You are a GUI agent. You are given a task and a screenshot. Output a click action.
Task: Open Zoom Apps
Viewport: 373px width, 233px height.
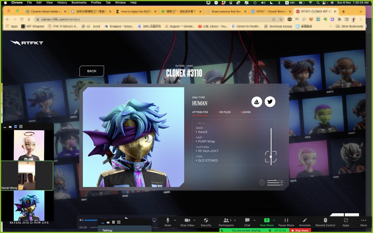click(x=346, y=222)
